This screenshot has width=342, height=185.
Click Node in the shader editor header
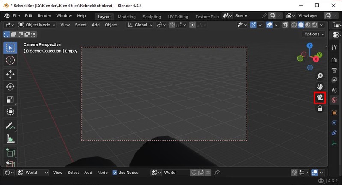[102, 173]
